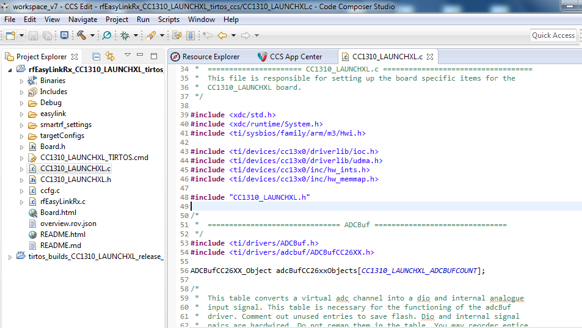Click the Forward navigation arrow
Image resolution: width=582 pixels, height=328 pixels.
pos(246,35)
